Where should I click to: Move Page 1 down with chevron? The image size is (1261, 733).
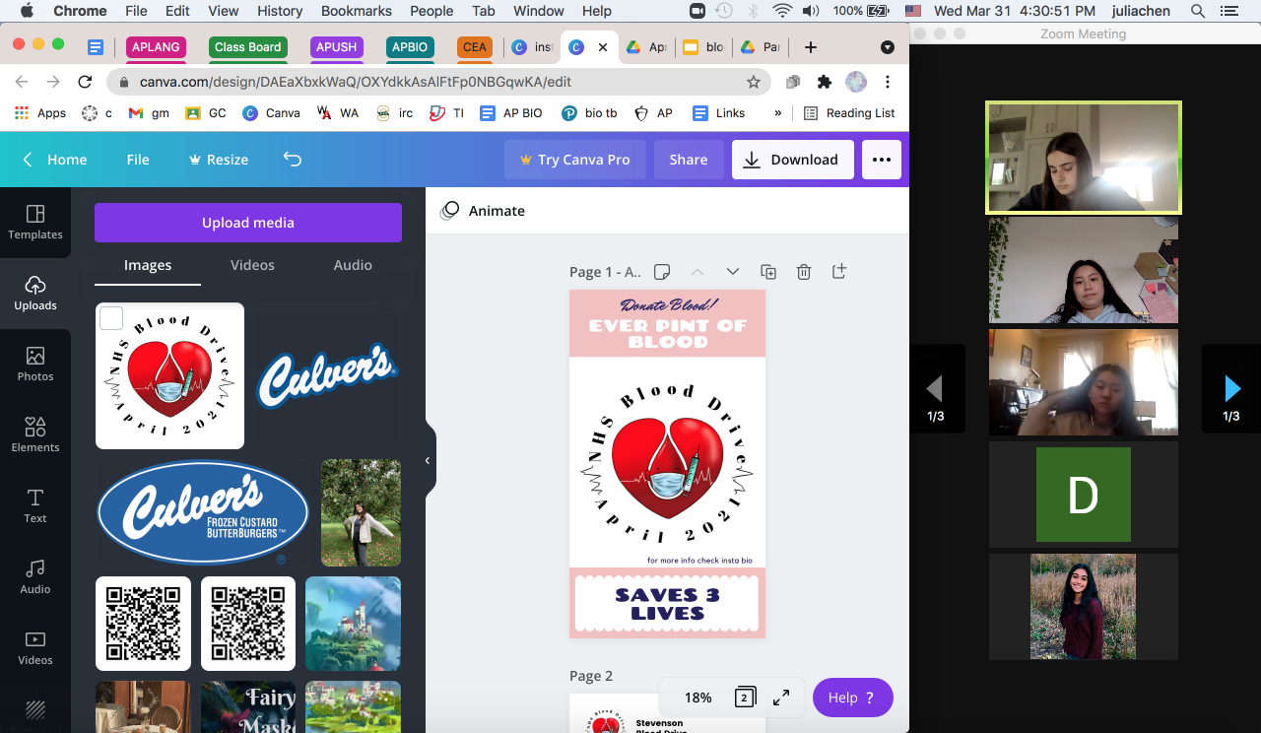pos(733,272)
